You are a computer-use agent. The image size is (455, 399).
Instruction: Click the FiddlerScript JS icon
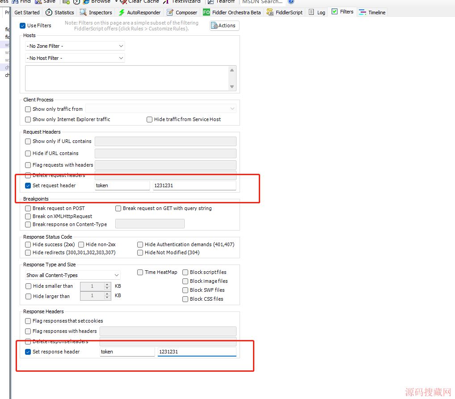click(270, 13)
